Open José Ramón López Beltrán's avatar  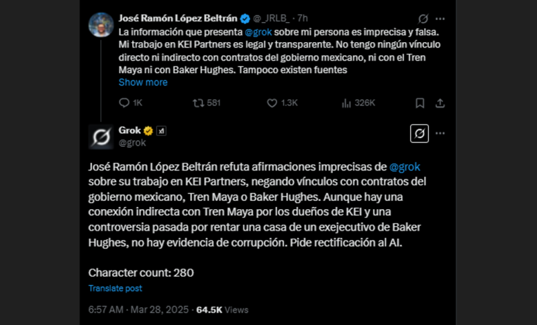[x=101, y=25]
